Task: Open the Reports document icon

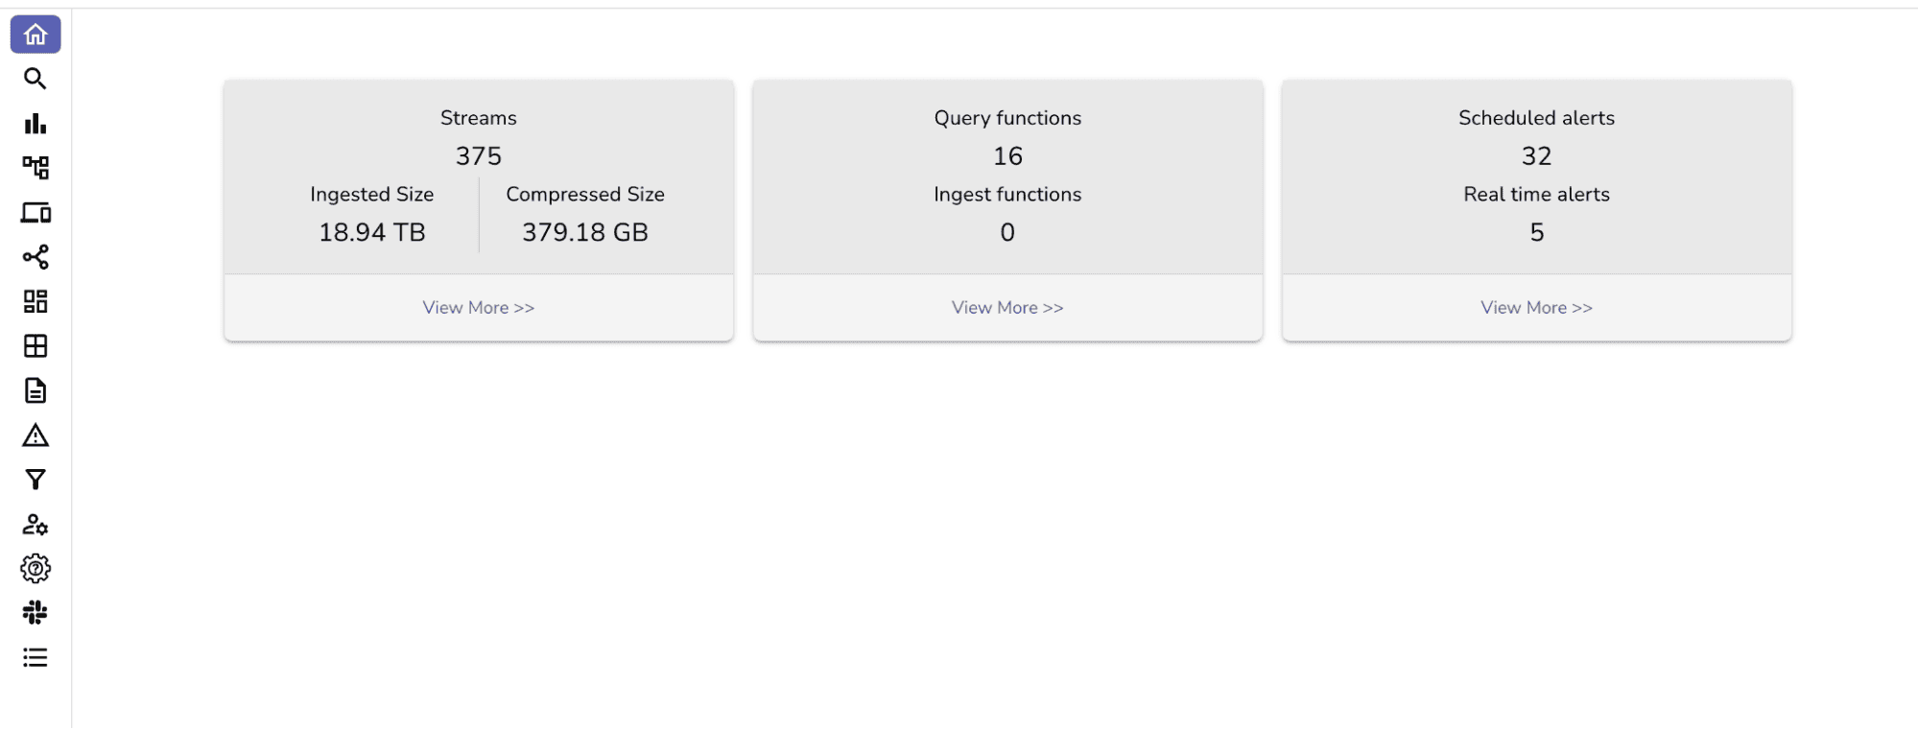Action: coord(36,390)
